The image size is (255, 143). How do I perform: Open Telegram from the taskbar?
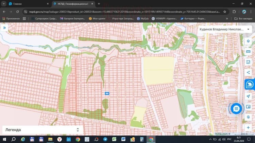click(105, 139)
